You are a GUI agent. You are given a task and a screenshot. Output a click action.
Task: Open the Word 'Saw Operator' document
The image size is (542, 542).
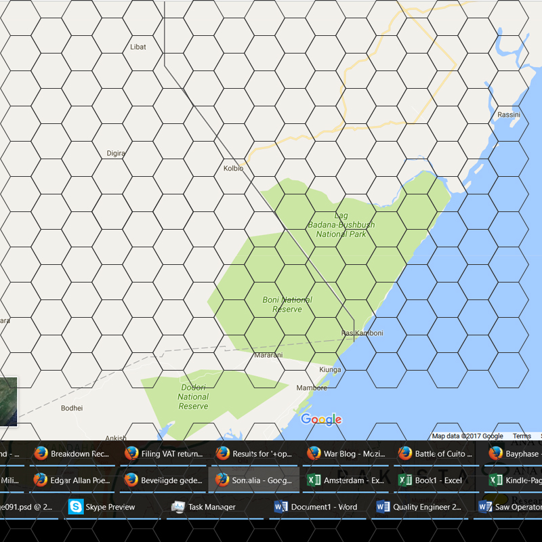click(x=508, y=507)
